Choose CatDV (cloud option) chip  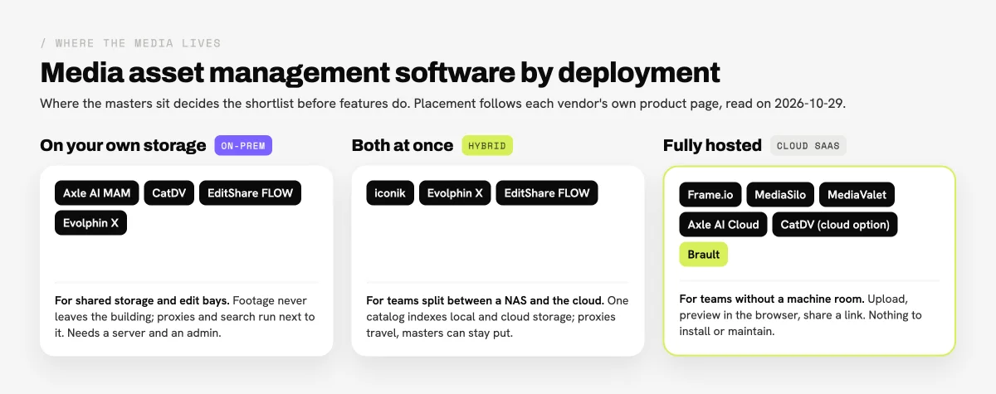(835, 225)
